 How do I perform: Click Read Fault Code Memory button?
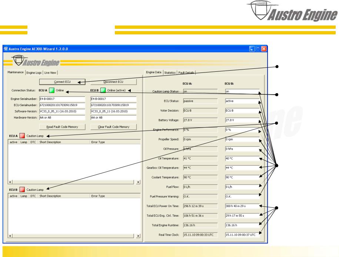(x=62, y=127)
